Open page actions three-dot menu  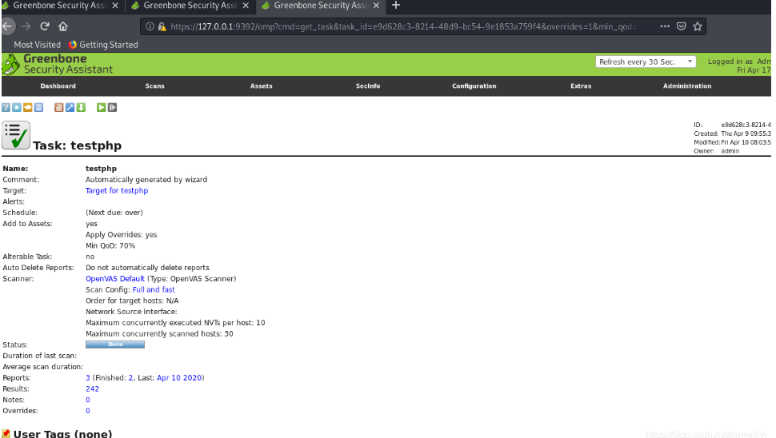coord(665,26)
